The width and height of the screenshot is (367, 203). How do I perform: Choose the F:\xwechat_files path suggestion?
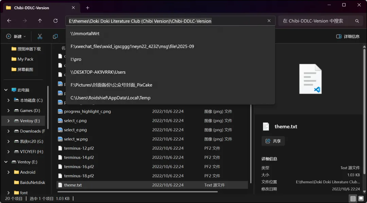(x=170, y=47)
